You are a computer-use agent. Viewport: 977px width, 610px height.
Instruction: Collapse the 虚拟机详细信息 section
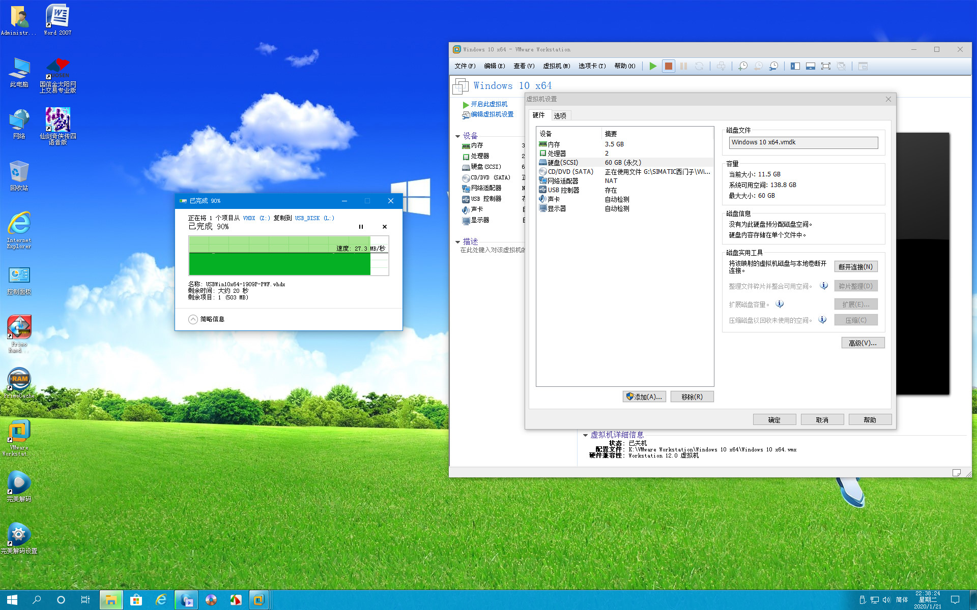(x=585, y=435)
